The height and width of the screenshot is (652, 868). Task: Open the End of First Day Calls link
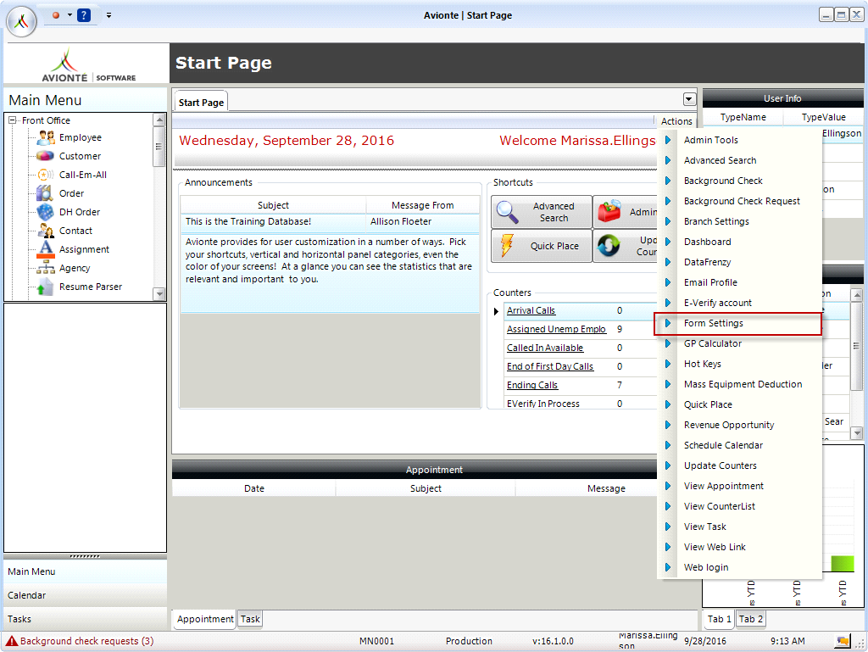click(549, 366)
